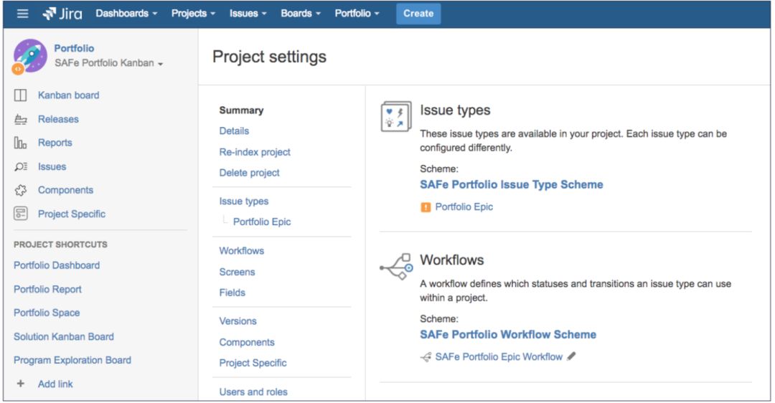The height and width of the screenshot is (403, 775).
Task: Click the Add link shortcut
Action: pos(55,384)
